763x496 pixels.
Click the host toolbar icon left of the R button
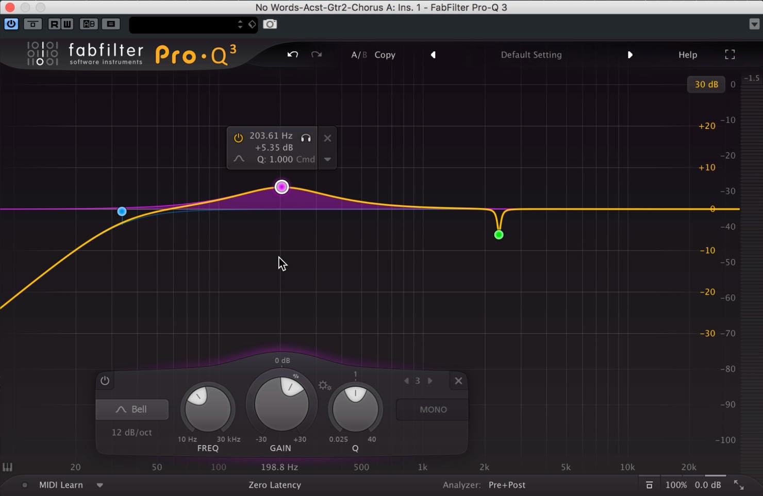[32, 24]
